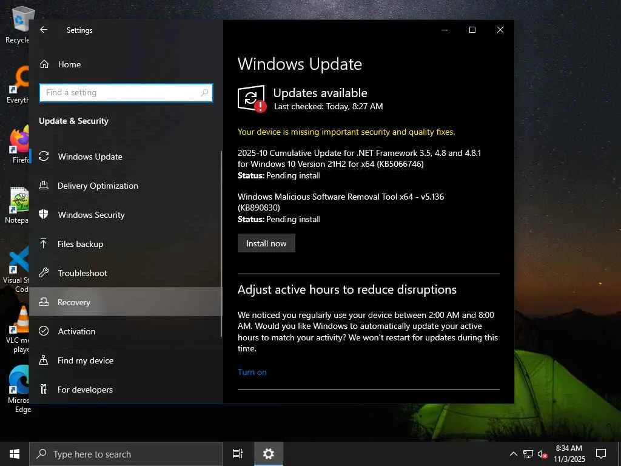Open Settings Home
Viewport: 621px width, 466px height.
pyautogui.click(x=126, y=64)
